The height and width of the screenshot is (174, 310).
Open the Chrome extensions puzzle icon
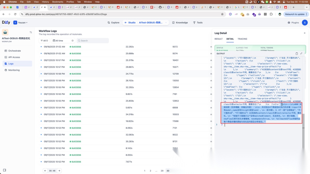pyautogui.click(x=271, y=14)
